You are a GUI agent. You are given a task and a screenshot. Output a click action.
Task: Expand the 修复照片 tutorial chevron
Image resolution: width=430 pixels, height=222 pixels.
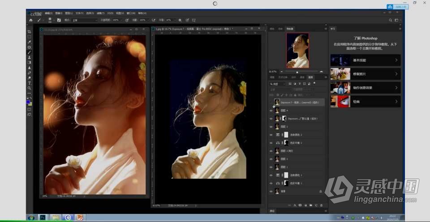[396, 74]
